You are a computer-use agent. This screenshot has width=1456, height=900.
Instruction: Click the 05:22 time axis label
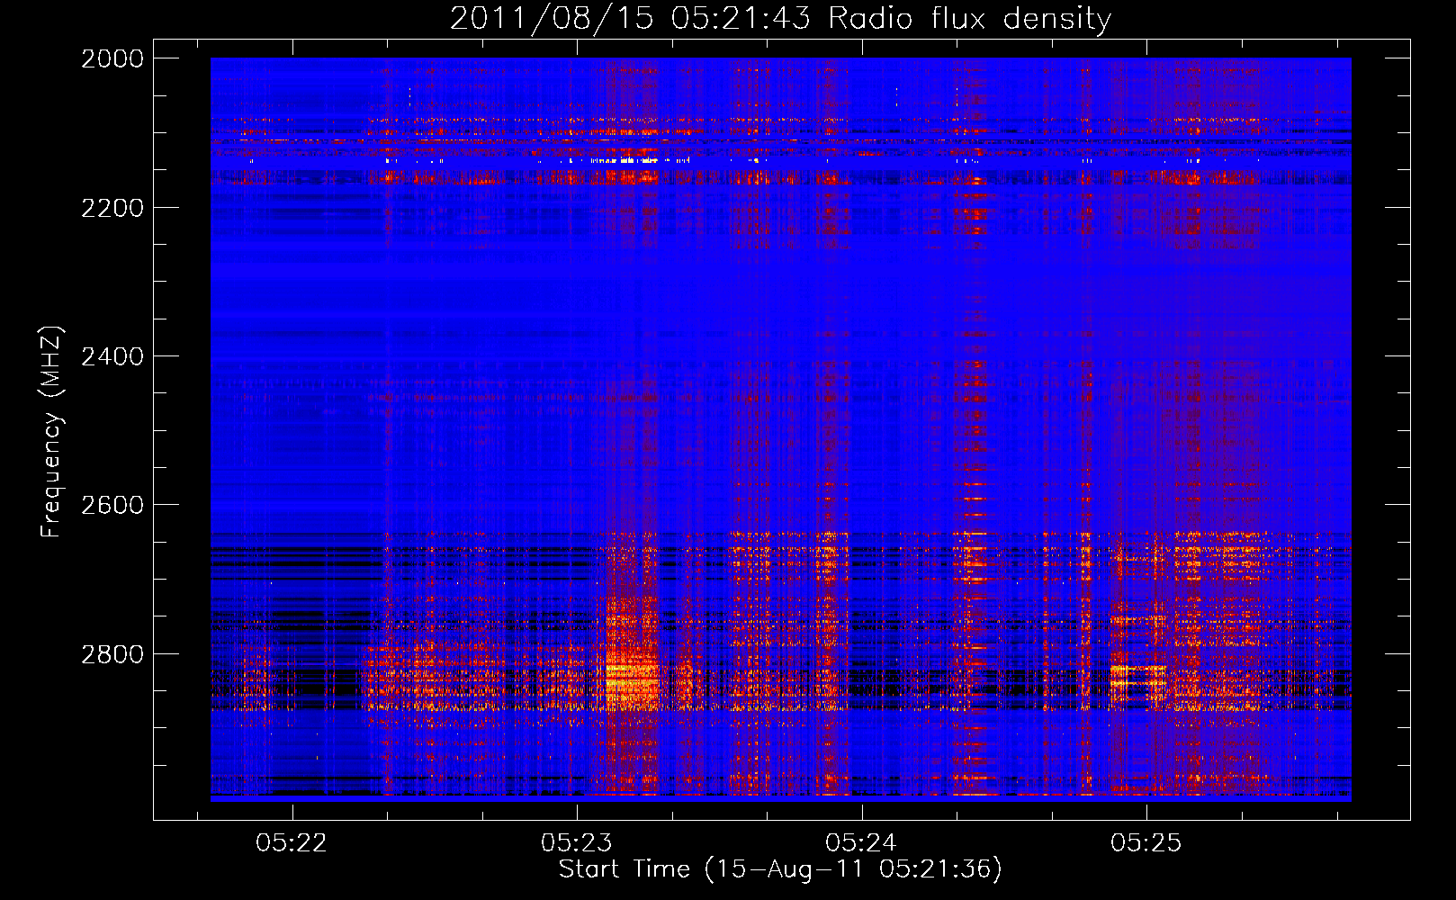click(x=292, y=842)
